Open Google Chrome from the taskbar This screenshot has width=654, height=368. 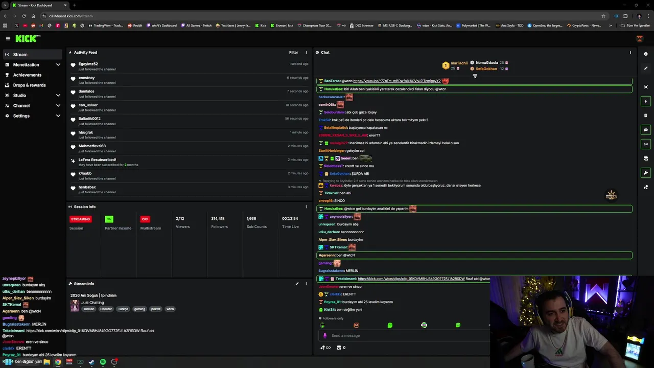coord(58,362)
